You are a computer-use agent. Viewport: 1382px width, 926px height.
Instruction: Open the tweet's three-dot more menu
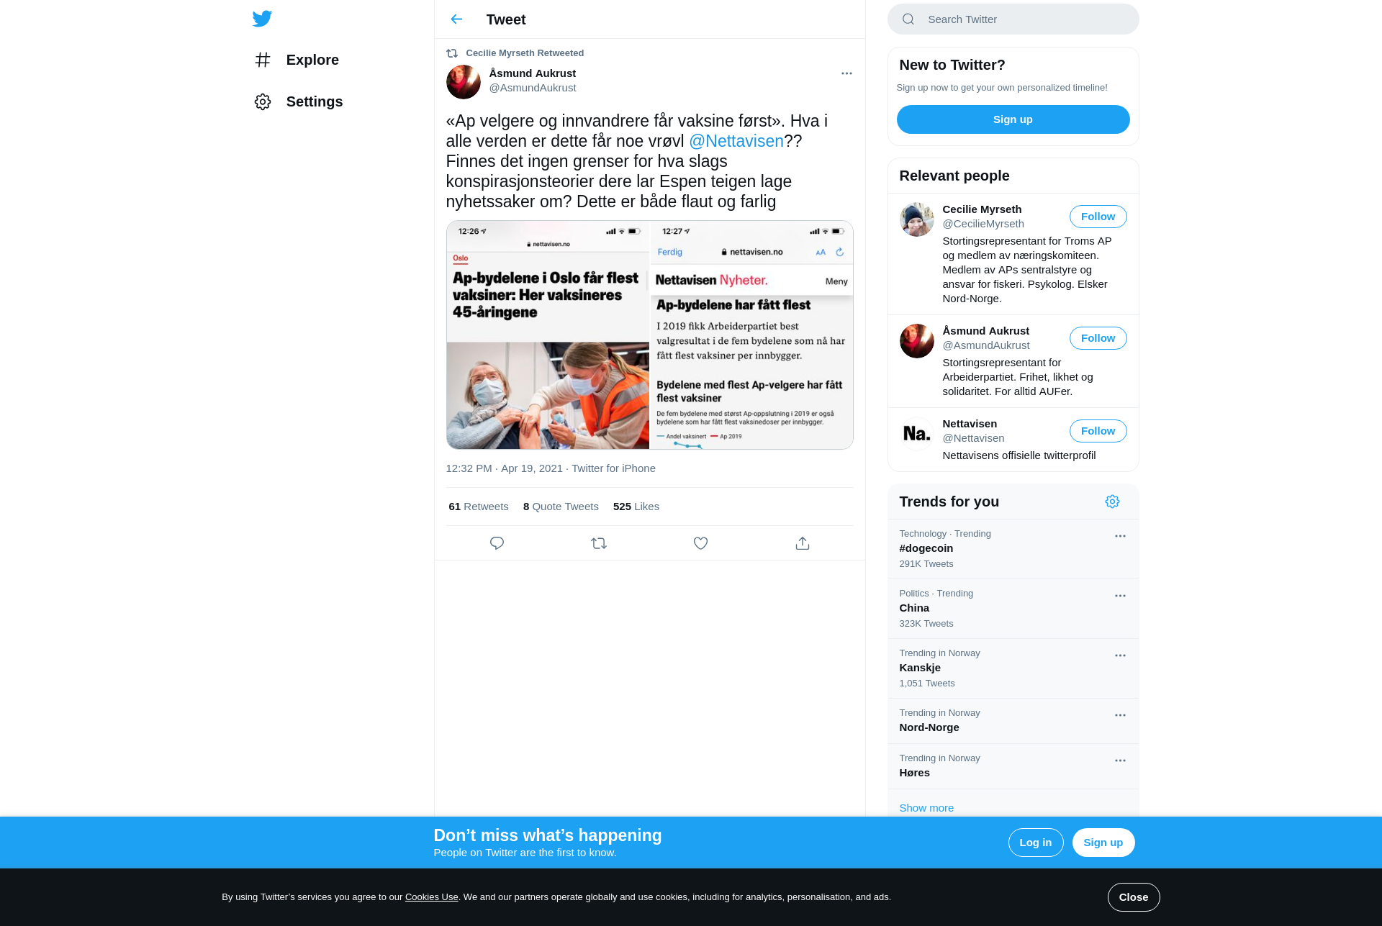(846, 73)
